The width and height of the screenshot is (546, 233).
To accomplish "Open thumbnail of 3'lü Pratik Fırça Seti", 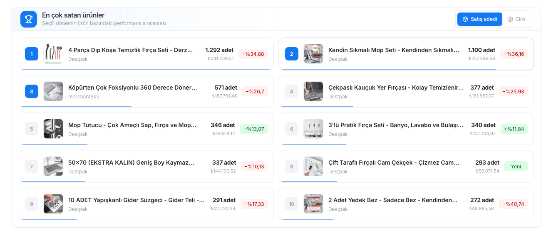I will point(313,129).
